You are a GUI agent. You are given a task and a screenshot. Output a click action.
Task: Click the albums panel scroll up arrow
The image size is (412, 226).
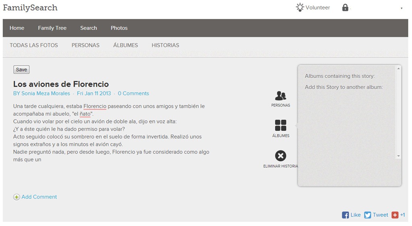[399, 68]
